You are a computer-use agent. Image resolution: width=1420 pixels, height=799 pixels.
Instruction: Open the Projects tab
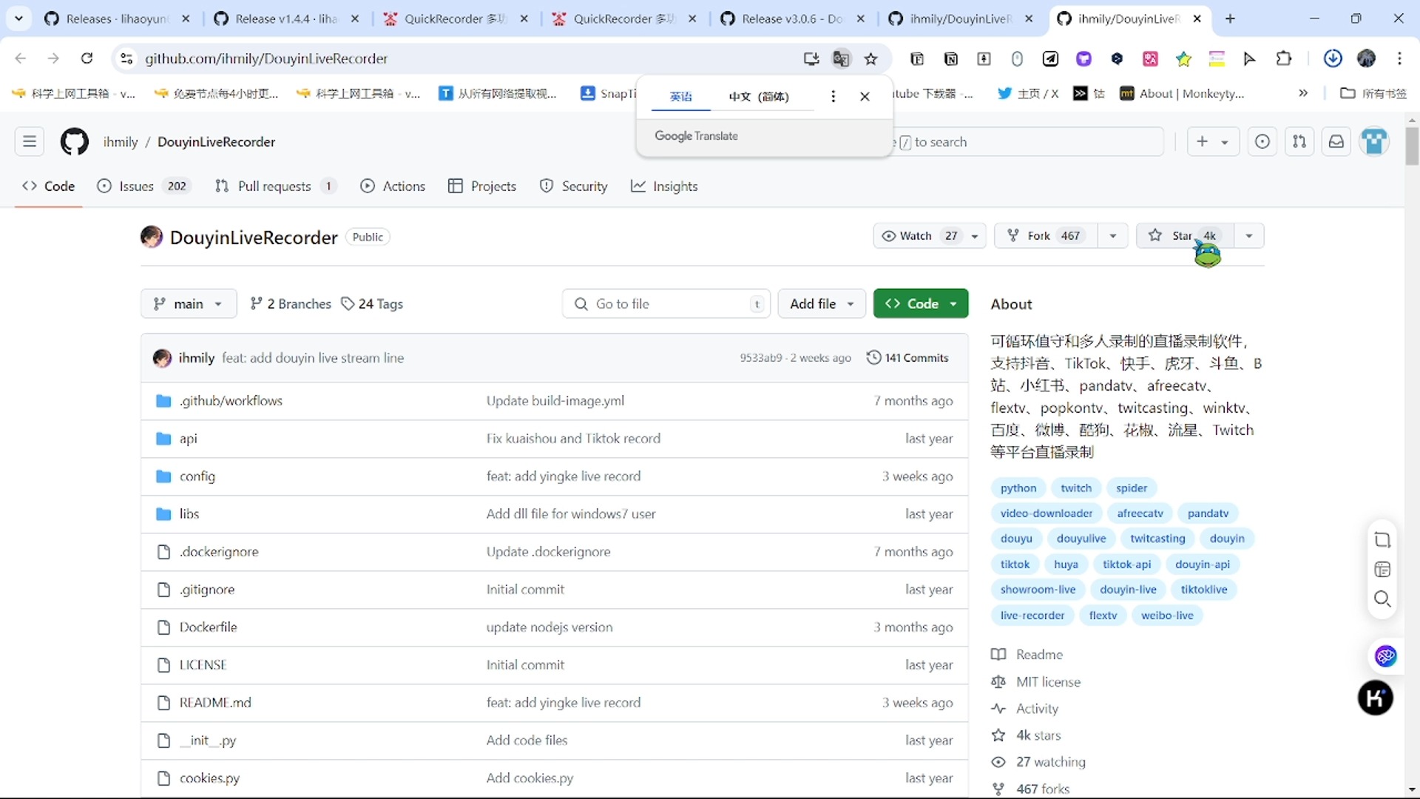482,186
